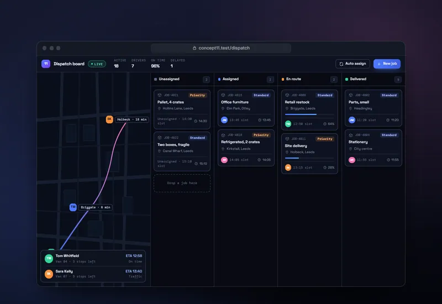This screenshot has width=442, height=304.
Task: Click the New job button
Action: coord(387,64)
